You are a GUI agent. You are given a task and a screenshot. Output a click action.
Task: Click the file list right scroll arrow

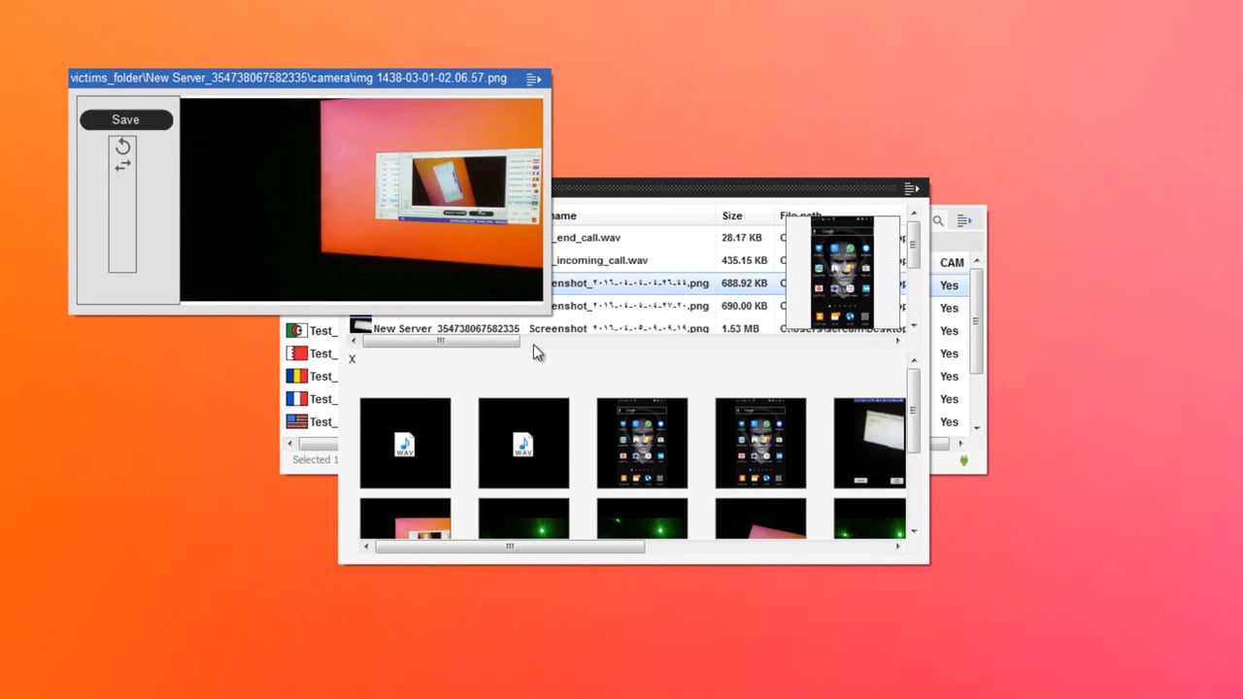pyautogui.click(x=897, y=341)
